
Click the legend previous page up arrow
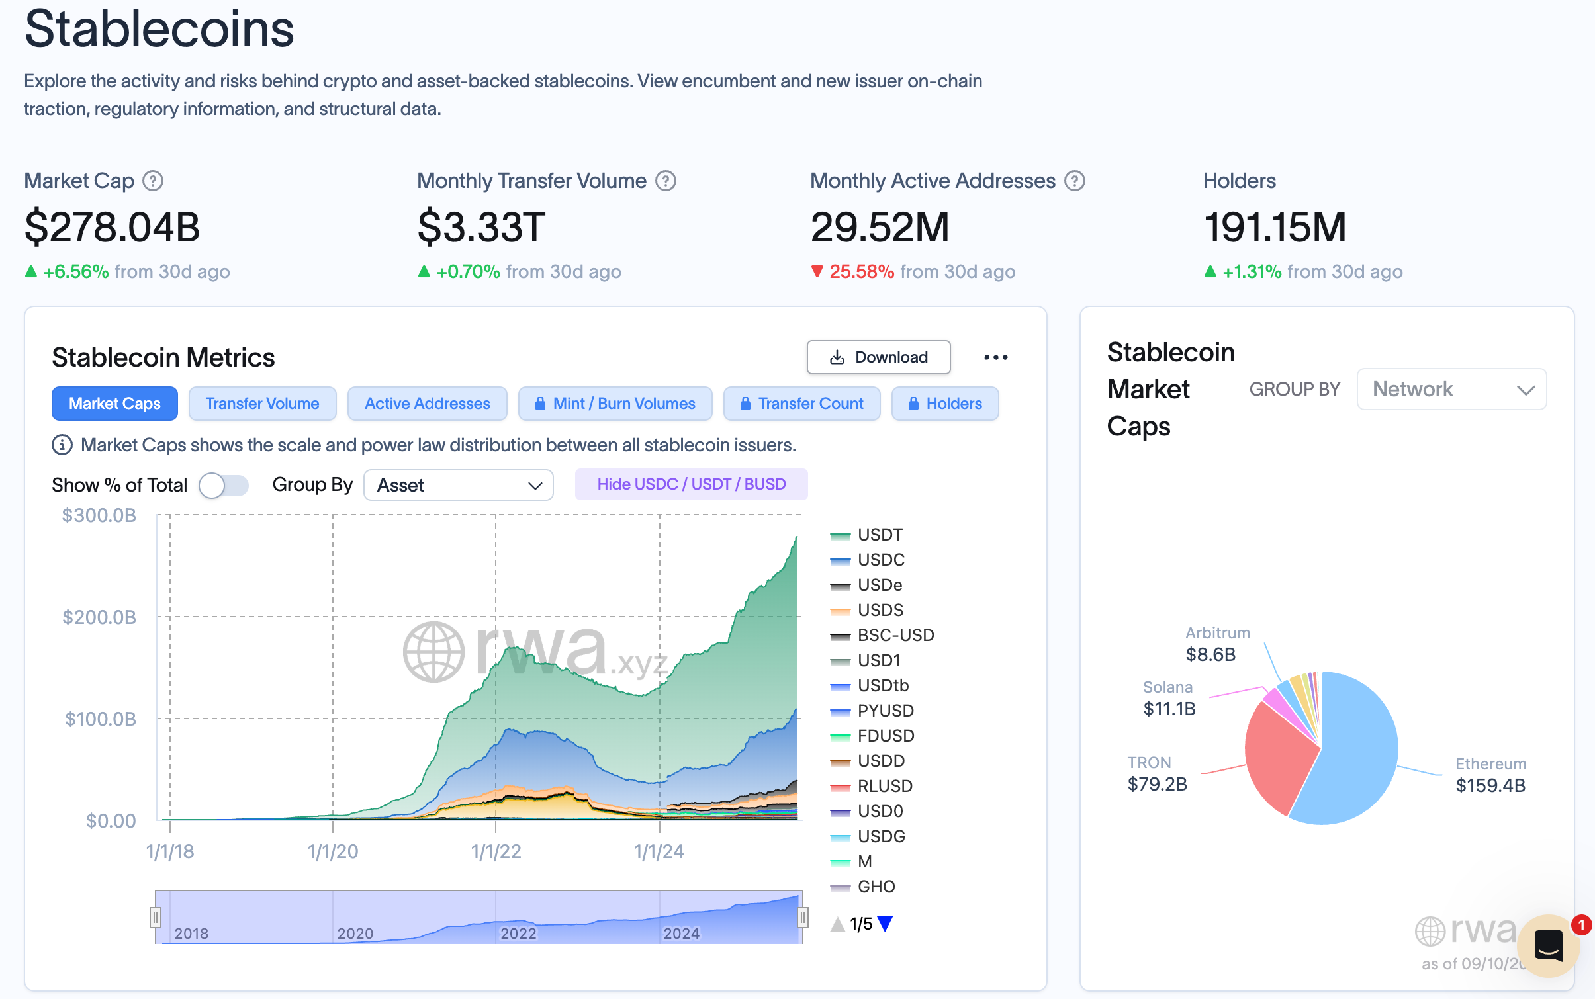[x=838, y=924]
